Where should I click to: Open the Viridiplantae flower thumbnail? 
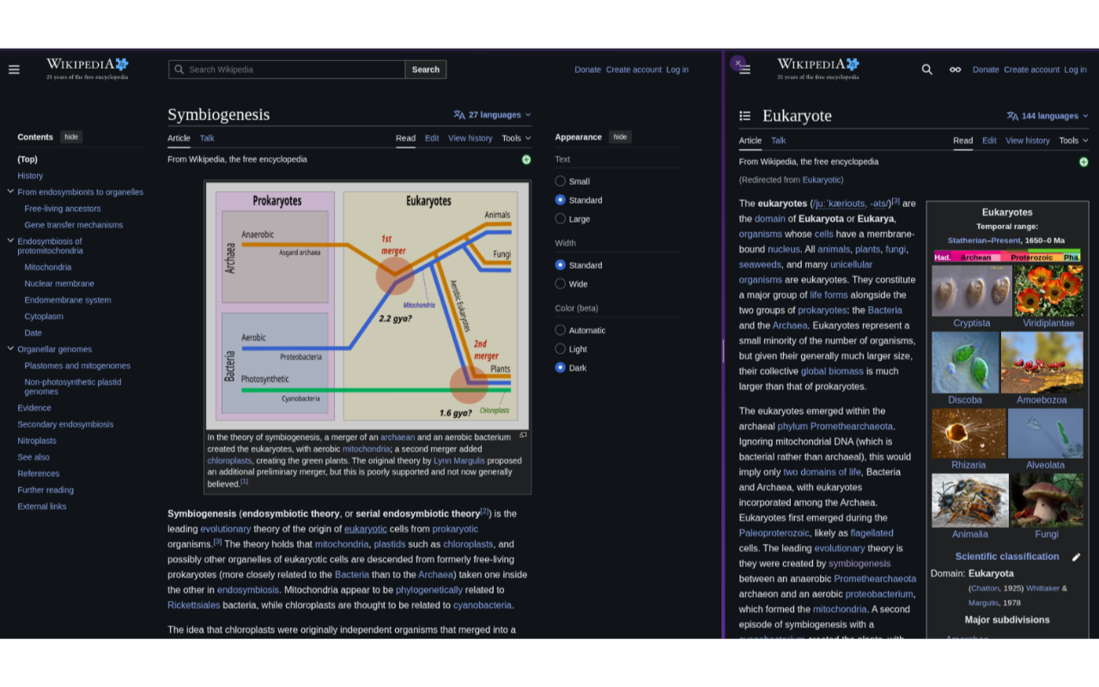(1048, 290)
